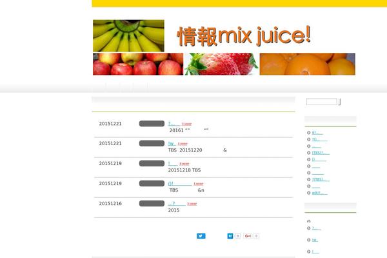Click the date text '20151216'
The width and height of the screenshot is (387, 258).
click(110, 203)
